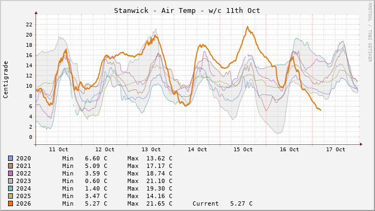Click the 2026 Max value '21.65 C'
375x211 pixels.
click(159, 203)
